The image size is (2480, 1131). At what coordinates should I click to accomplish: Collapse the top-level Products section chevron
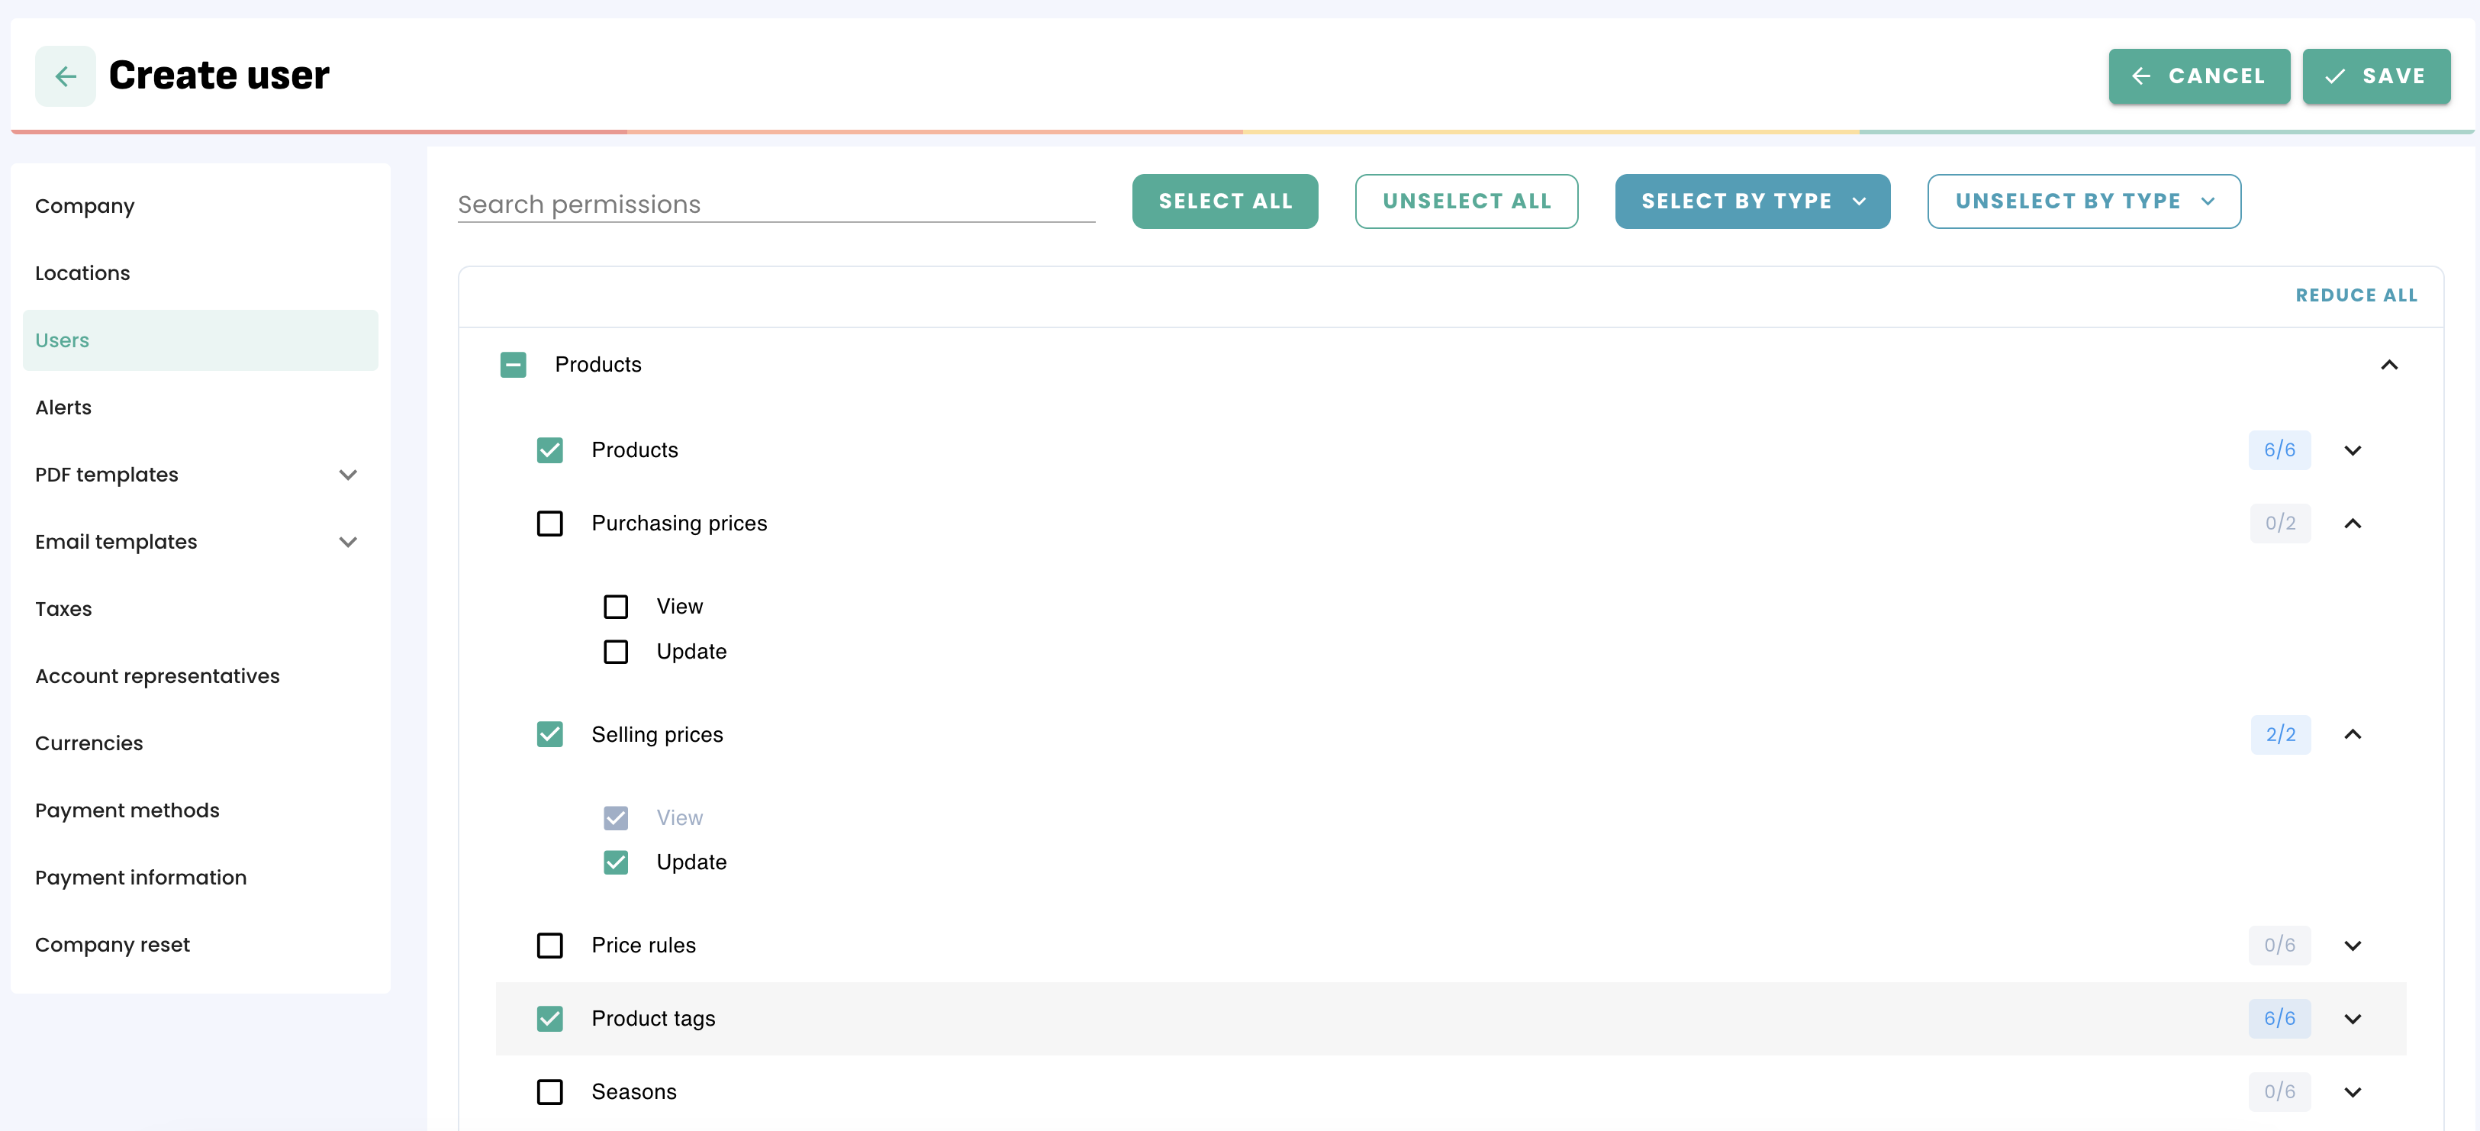(x=2388, y=365)
